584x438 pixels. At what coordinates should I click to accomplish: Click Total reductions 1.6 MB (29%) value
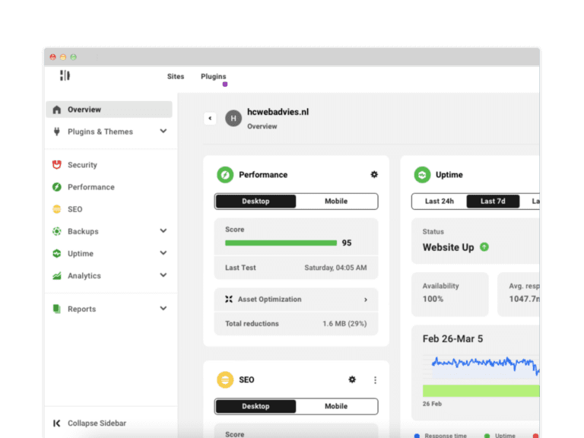pos(344,324)
